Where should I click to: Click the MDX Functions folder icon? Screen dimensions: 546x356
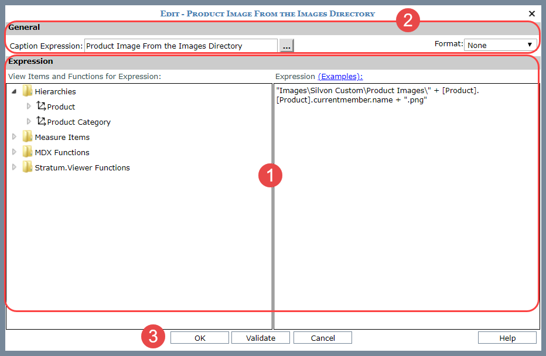tap(27, 152)
